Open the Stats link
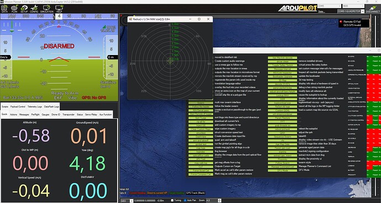 point(321,12)
